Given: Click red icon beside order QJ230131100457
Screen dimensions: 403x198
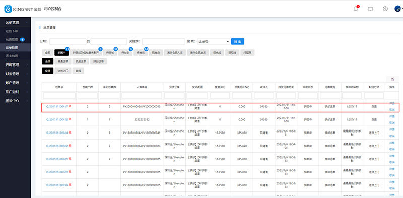Looking at the screenshot, I should point(70,106).
